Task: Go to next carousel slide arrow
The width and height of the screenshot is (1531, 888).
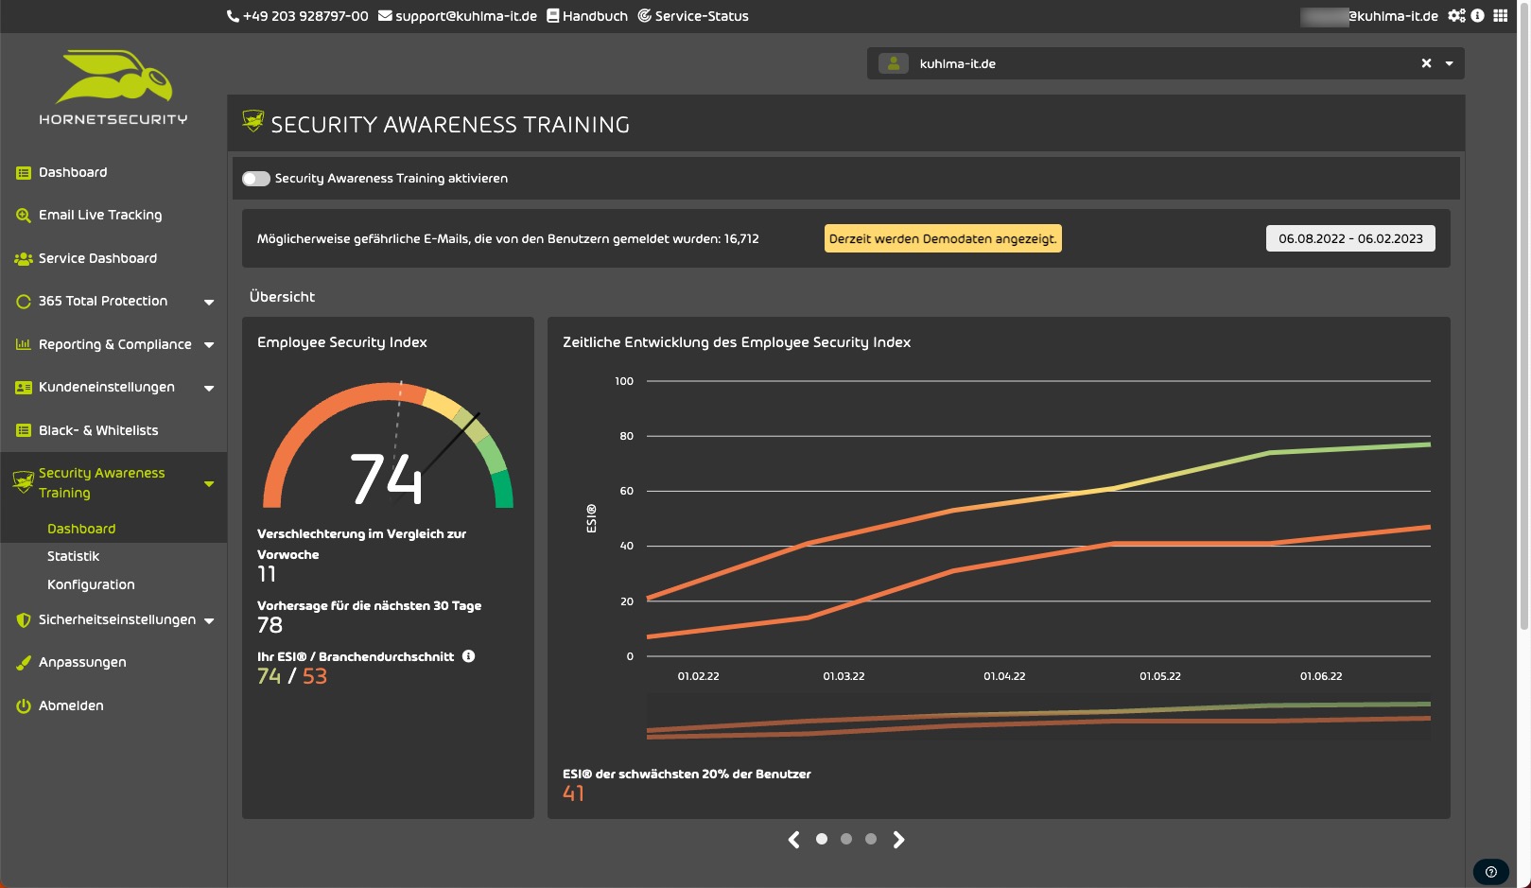Action: click(x=898, y=839)
